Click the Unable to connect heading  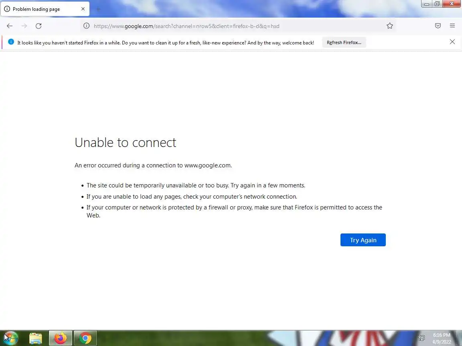coord(126,143)
